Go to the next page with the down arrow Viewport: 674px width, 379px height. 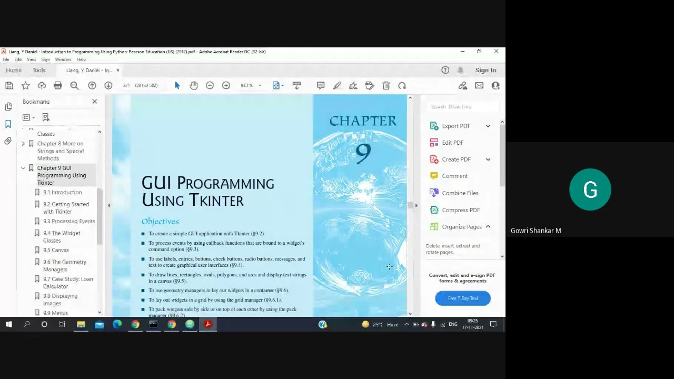pyautogui.click(x=108, y=86)
